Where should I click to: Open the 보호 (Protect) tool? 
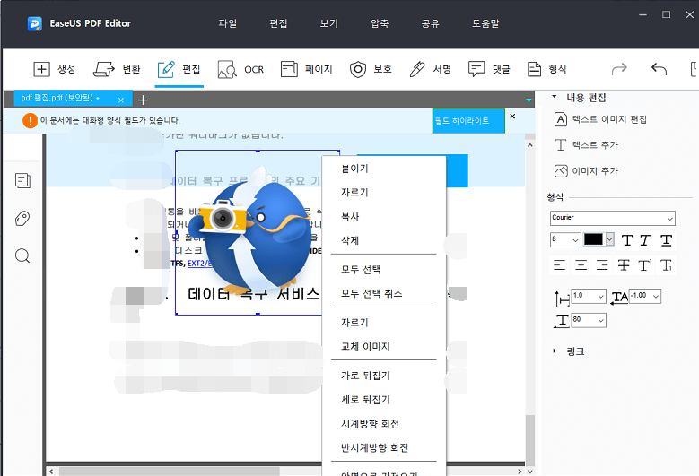[x=371, y=69]
